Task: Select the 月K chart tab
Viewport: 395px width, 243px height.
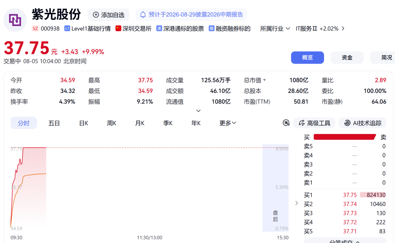Action: click(140, 123)
